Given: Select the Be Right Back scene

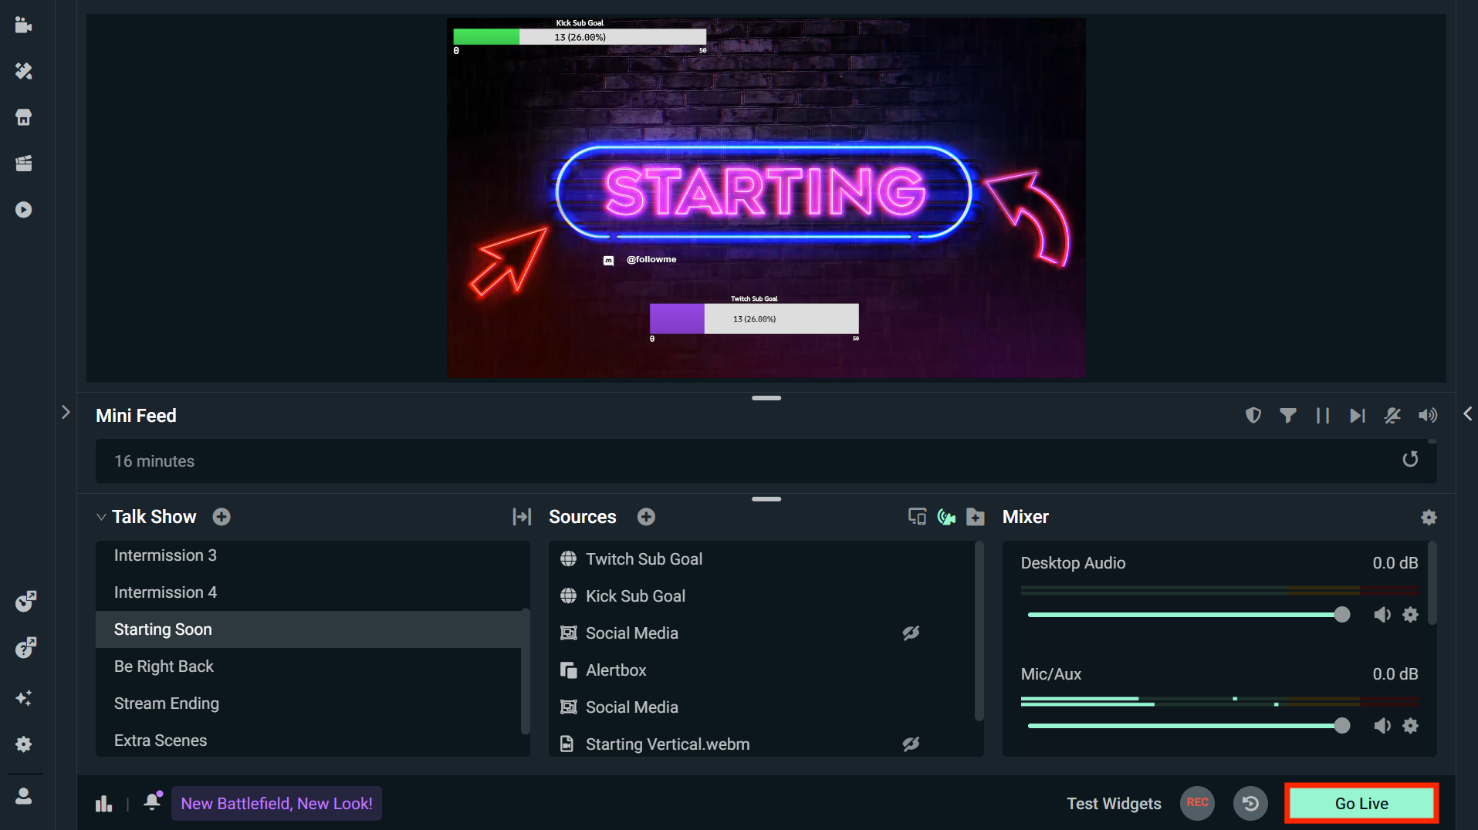Looking at the screenshot, I should [x=164, y=666].
